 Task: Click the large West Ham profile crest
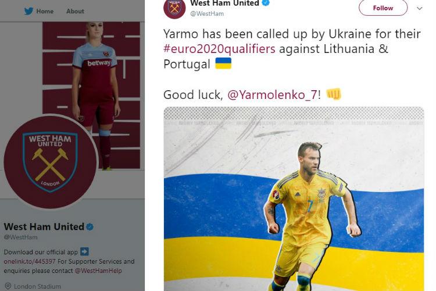pos(51,162)
